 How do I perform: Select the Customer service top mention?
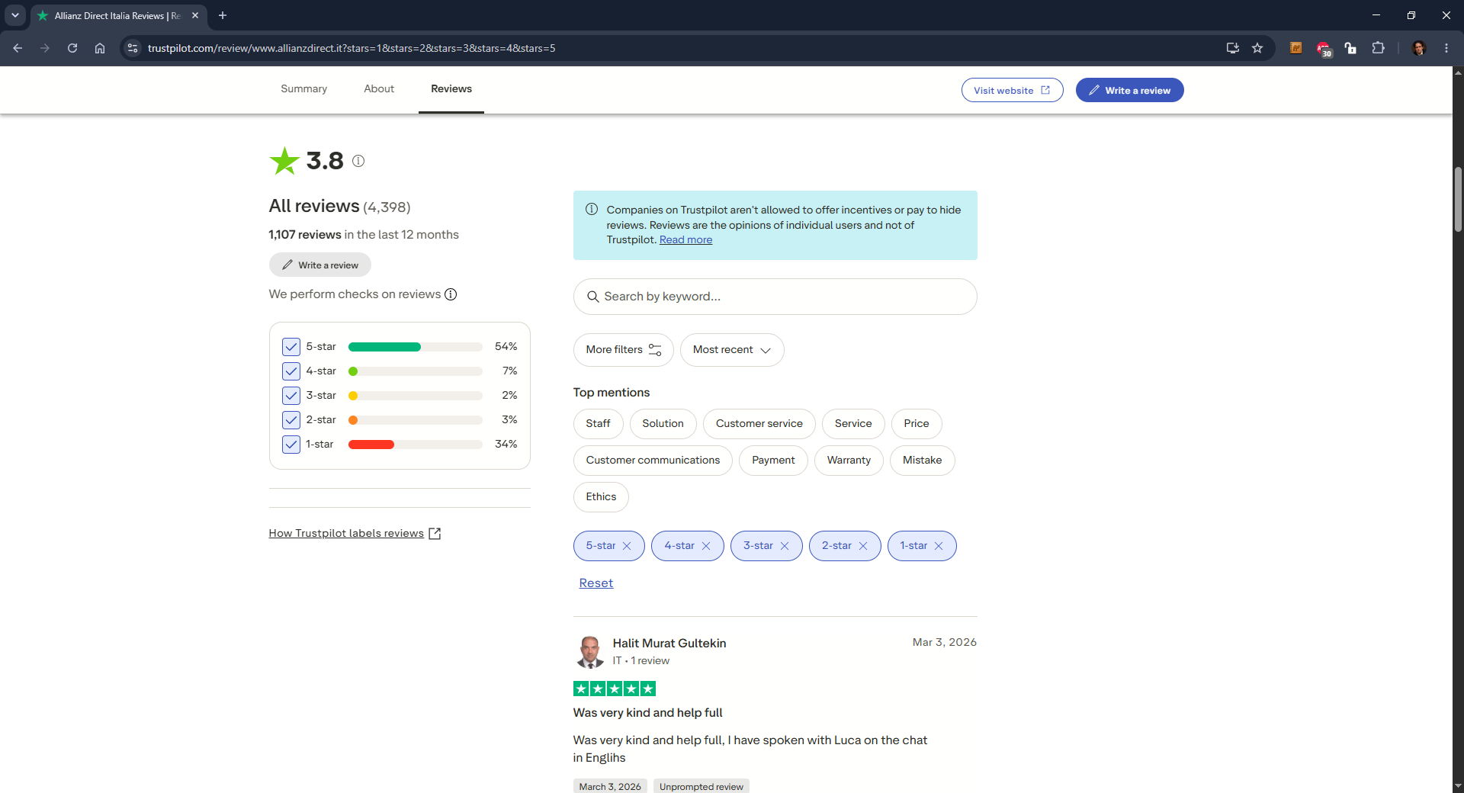point(759,424)
